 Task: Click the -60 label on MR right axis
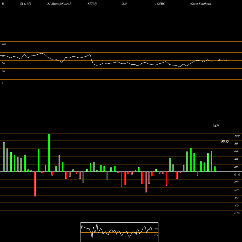[x=236, y=198]
